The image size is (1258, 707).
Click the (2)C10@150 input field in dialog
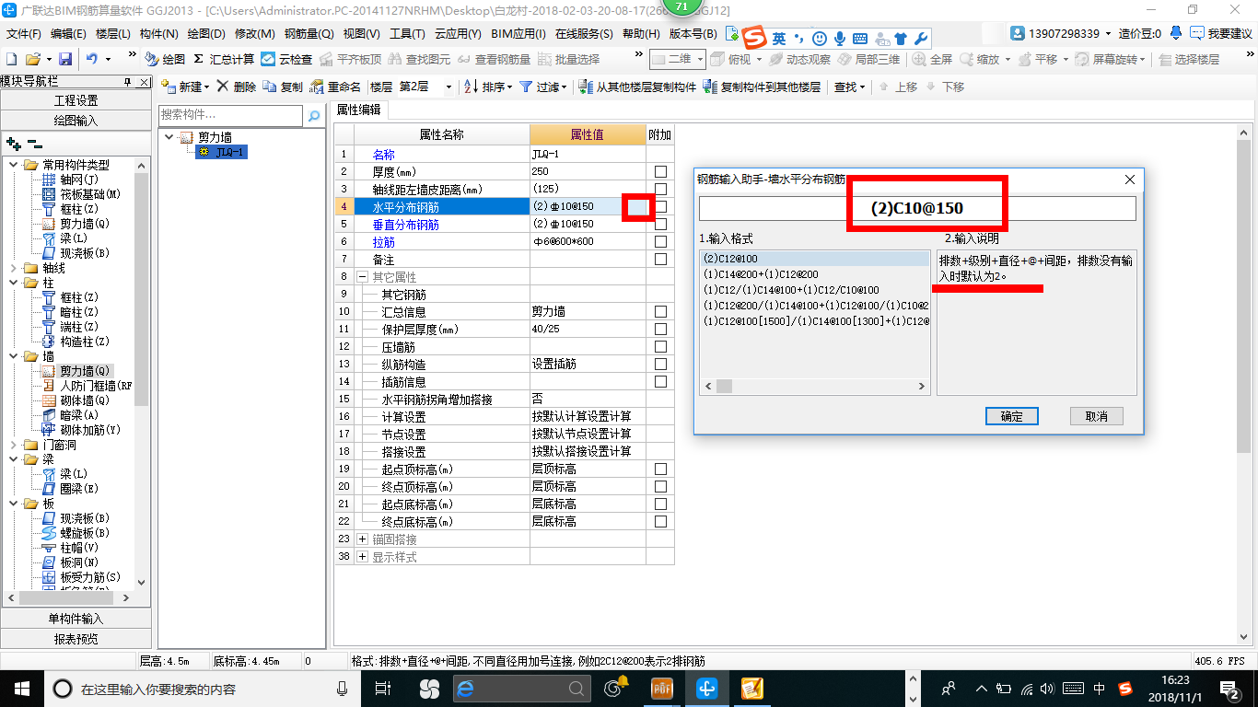(x=917, y=208)
